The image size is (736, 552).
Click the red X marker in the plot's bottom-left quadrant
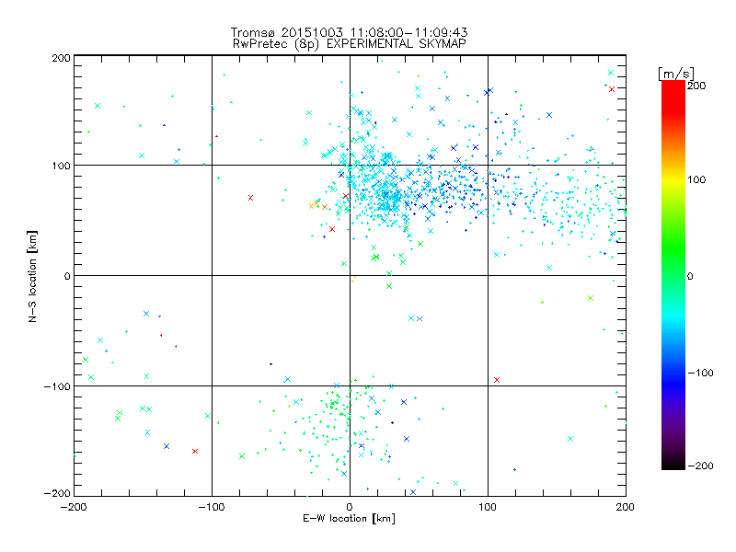(195, 451)
